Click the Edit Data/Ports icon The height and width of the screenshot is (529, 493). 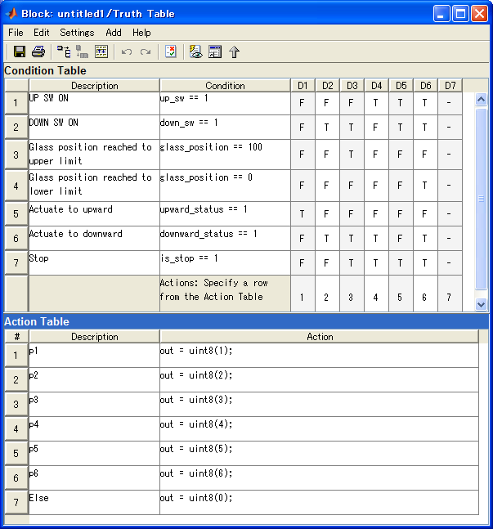click(x=215, y=52)
